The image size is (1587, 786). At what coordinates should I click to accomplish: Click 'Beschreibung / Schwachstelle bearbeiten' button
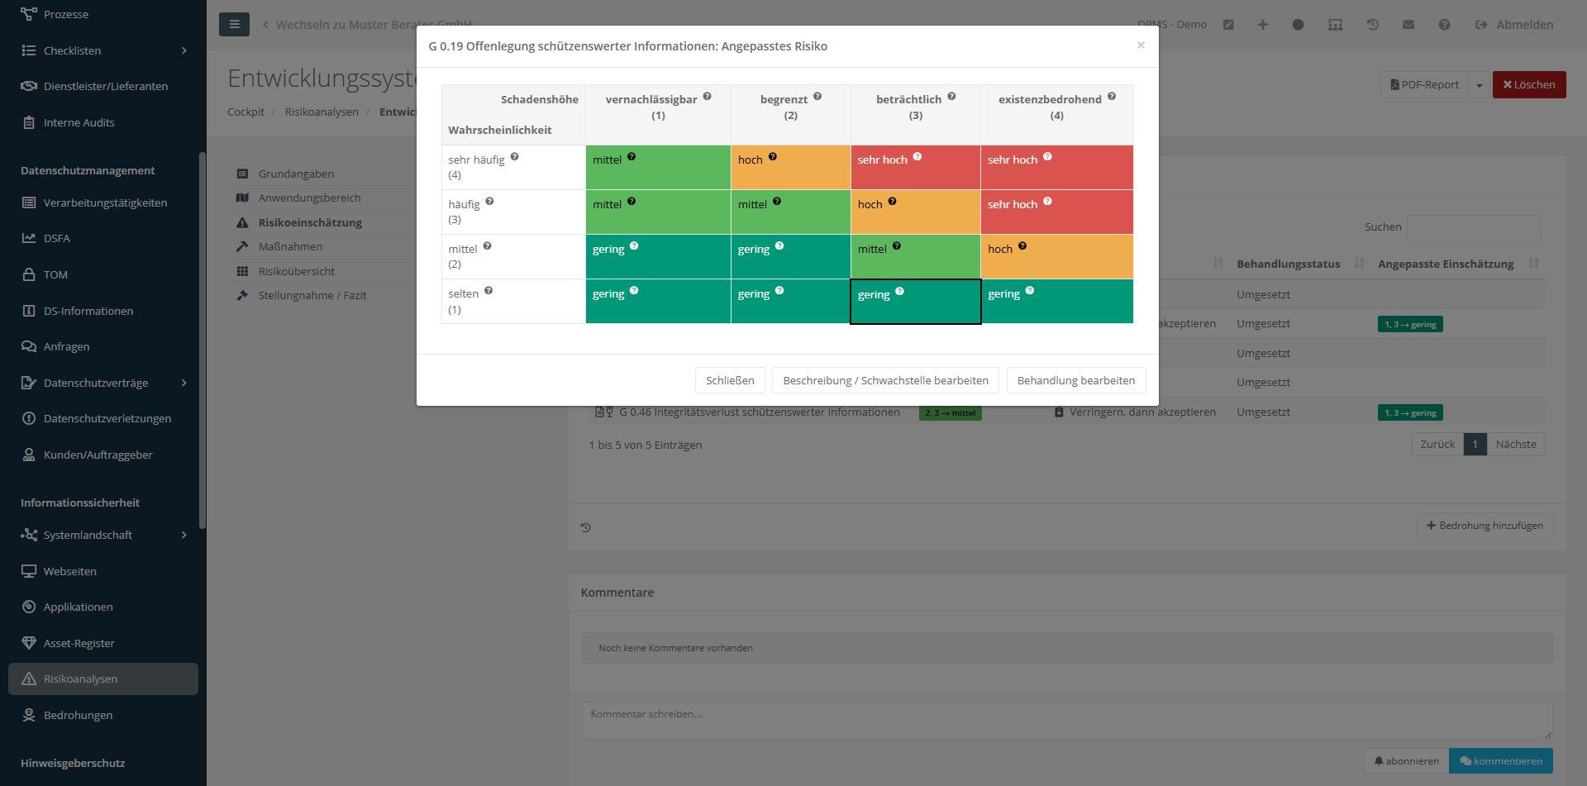coord(885,380)
